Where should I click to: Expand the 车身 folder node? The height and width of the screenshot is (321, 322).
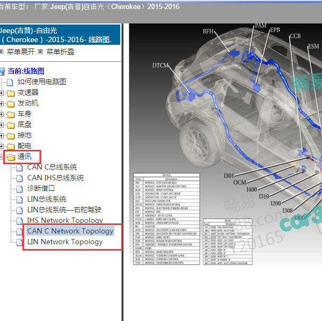(2, 114)
